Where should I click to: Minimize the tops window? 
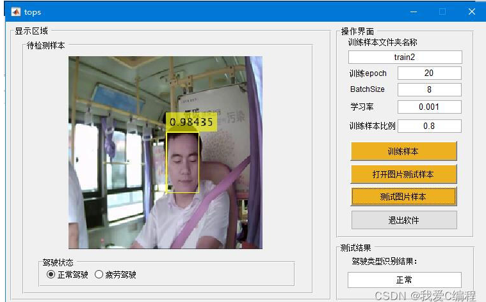414,11
